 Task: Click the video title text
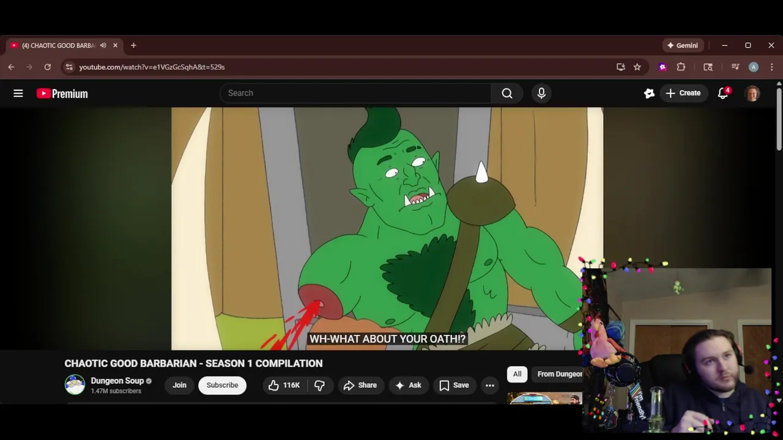pos(193,363)
